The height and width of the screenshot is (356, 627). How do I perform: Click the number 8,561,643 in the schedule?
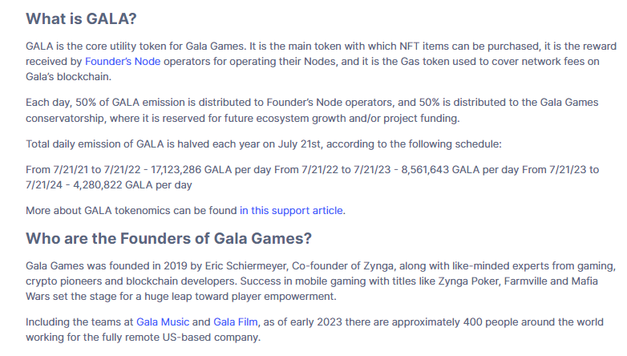425,170
